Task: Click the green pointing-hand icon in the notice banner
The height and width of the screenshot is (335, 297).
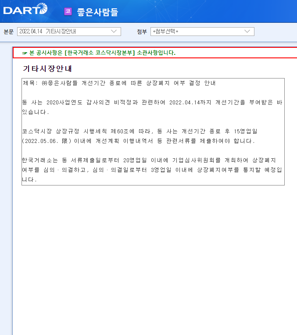Action: (x=25, y=53)
